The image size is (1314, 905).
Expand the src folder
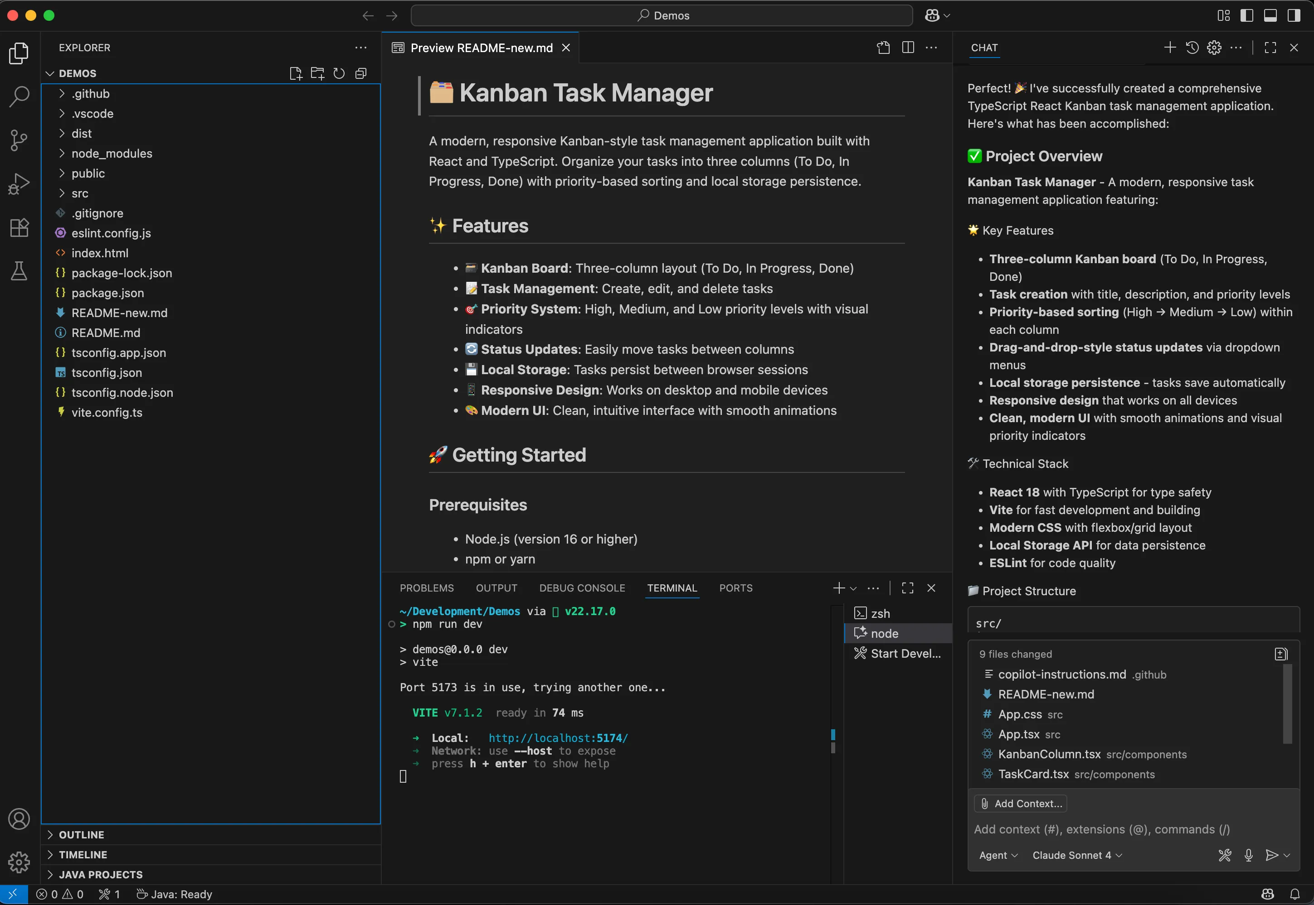click(x=79, y=193)
